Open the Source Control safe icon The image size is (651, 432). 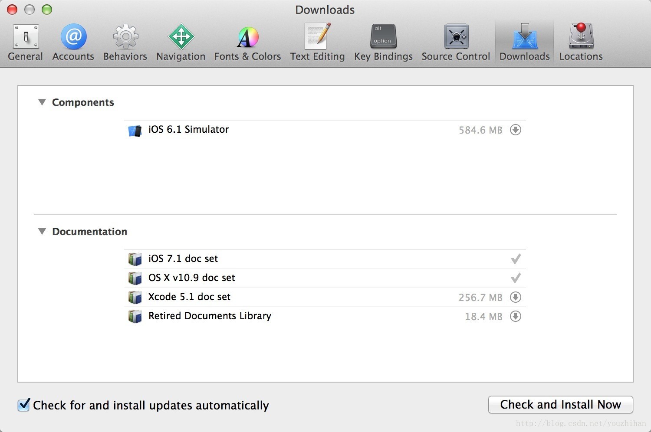[456, 36]
